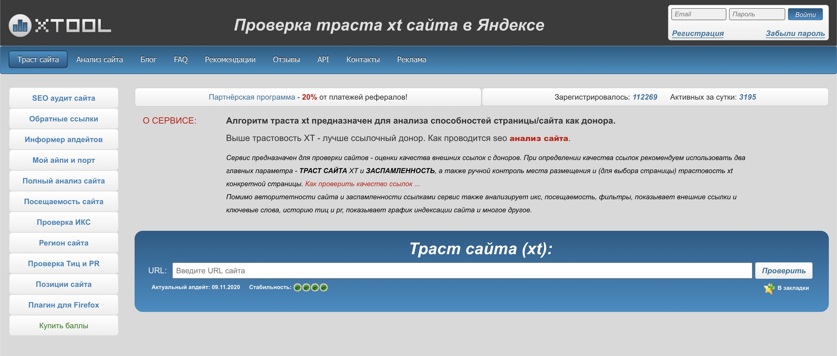Click the first green stability indicator
Image resolution: width=837 pixels, height=356 pixels.
pos(298,287)
